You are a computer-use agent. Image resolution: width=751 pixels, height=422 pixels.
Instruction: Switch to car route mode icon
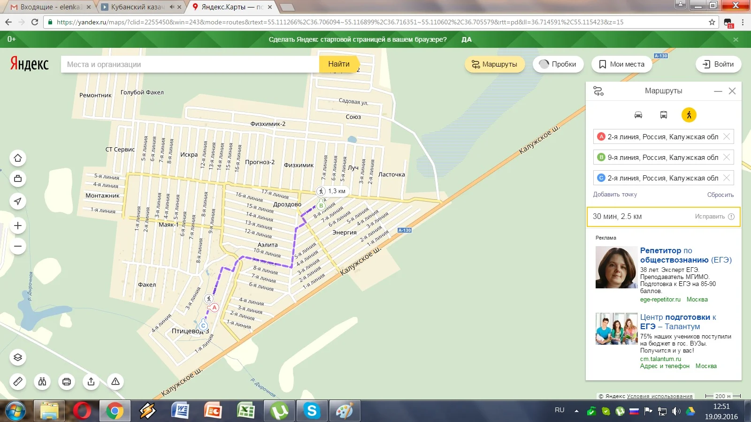tap(638, 115)
